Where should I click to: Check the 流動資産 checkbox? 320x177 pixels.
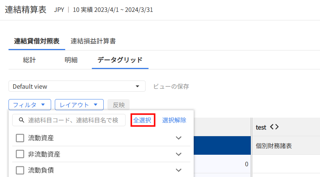tap(20, 138)
